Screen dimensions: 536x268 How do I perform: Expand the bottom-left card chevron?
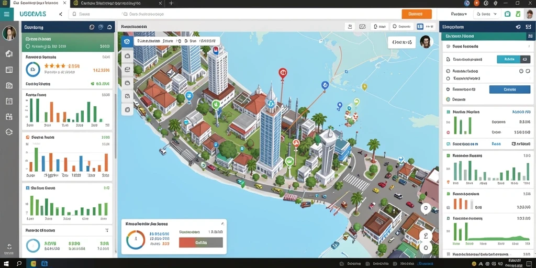pyautogui.click(x=107, y=230)
